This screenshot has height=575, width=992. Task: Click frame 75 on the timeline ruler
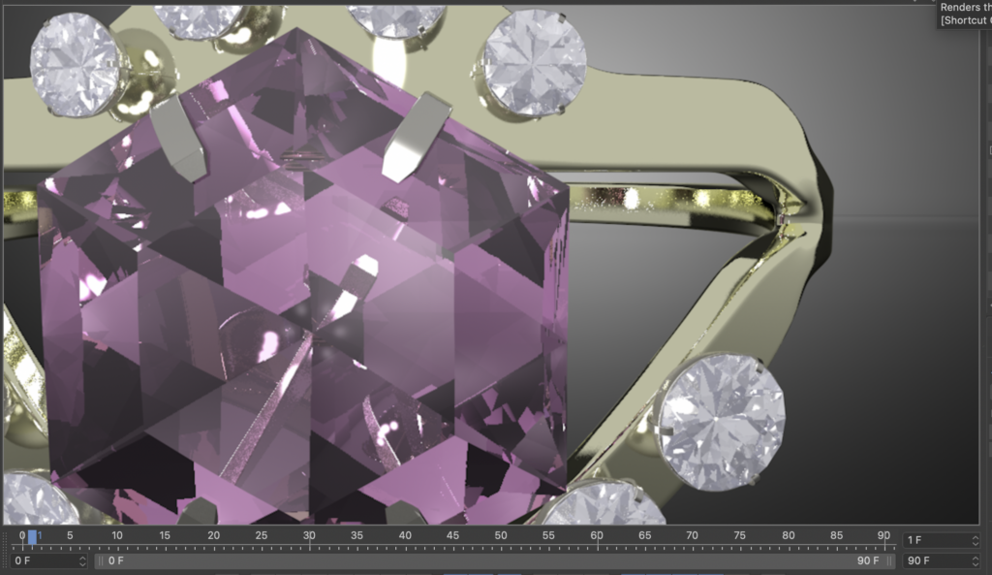click(x=740, y=537)
